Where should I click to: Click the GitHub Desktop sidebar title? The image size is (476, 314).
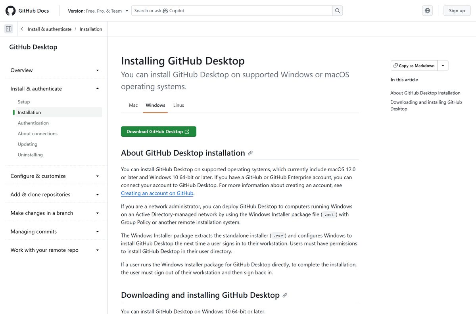coord(33,47)
